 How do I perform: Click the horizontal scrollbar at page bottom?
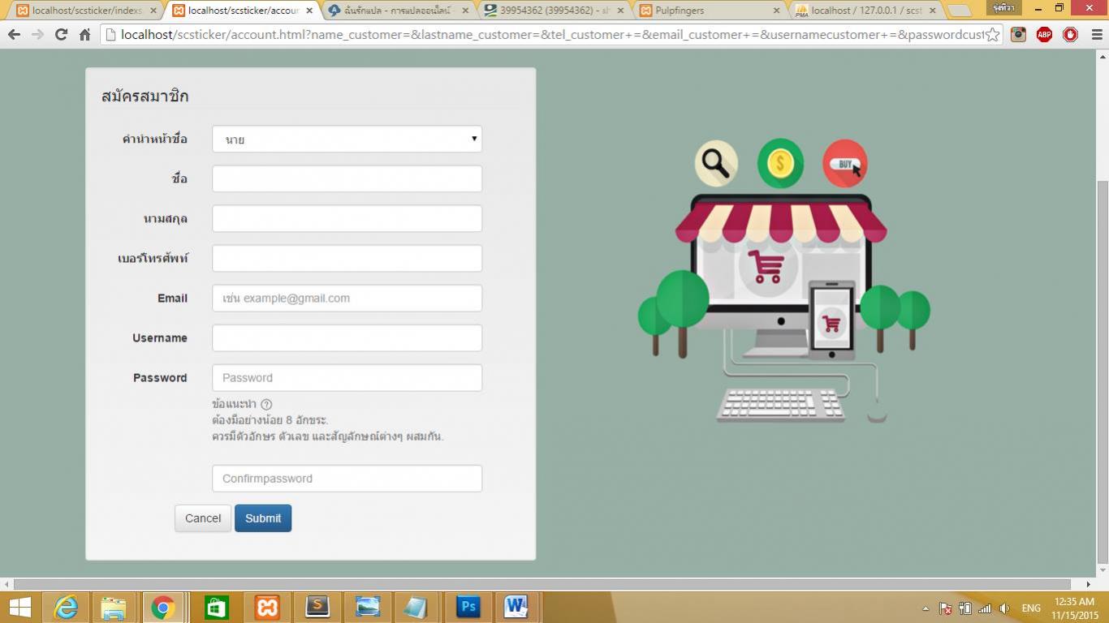point(542,584)
